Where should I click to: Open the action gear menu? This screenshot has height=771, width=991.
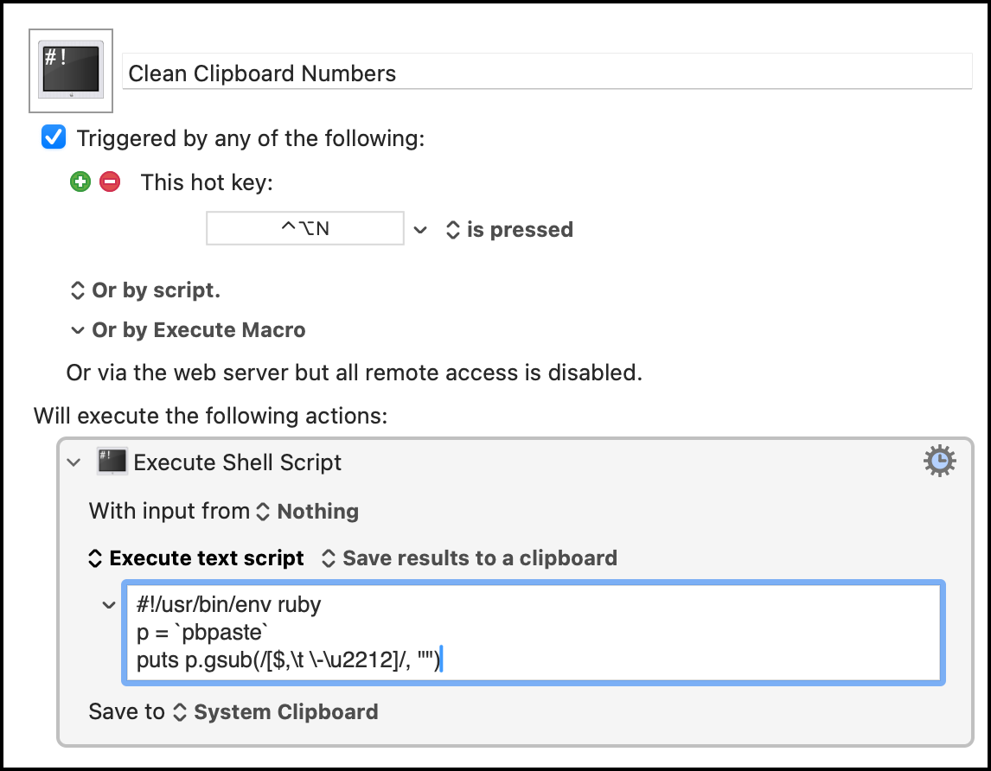[939, 462]
